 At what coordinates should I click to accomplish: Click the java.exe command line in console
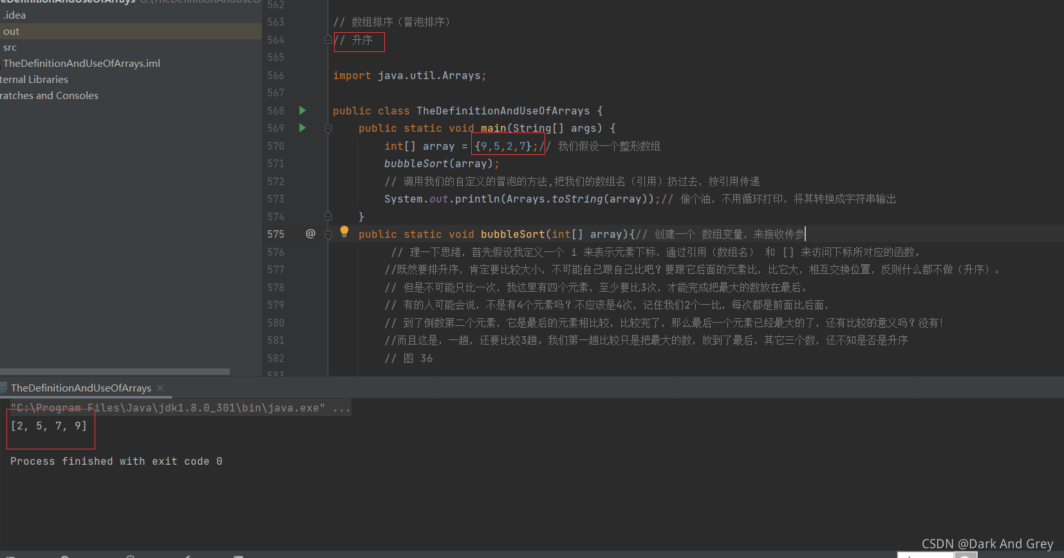point(180,408)
